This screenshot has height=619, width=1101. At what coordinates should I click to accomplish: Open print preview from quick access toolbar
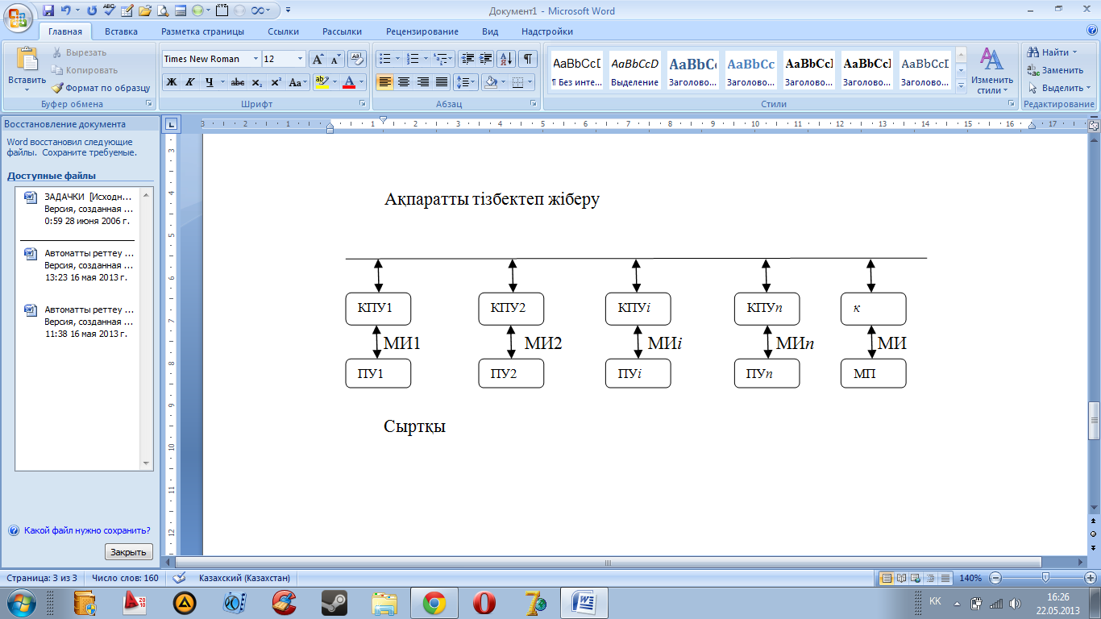tap(163, 10)
